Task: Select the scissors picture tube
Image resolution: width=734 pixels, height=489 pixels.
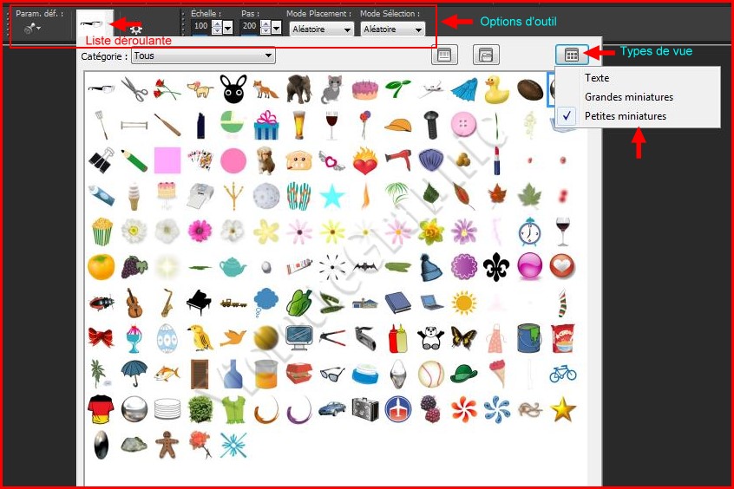Action: pyautogui.click(x=133, y=88)
